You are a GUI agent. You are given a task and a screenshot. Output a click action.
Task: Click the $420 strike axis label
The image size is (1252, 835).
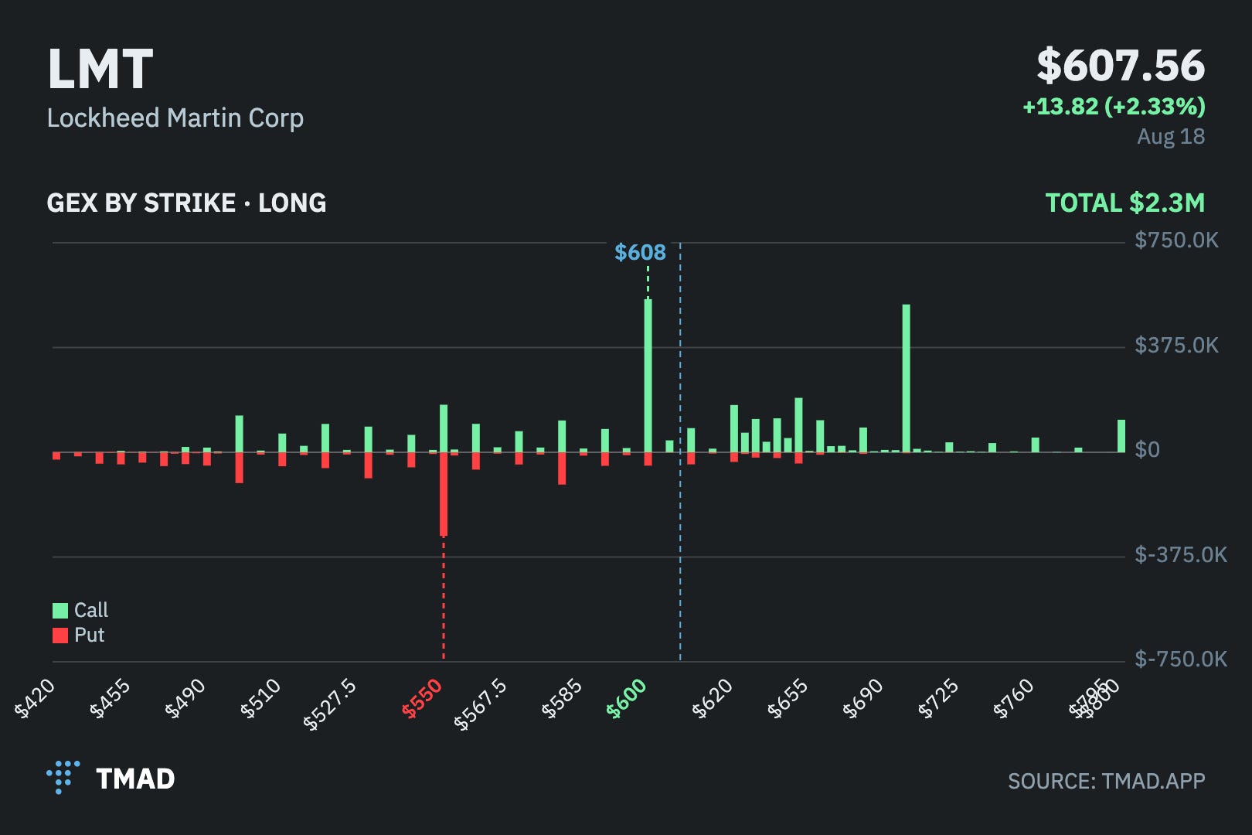point(36,698)
